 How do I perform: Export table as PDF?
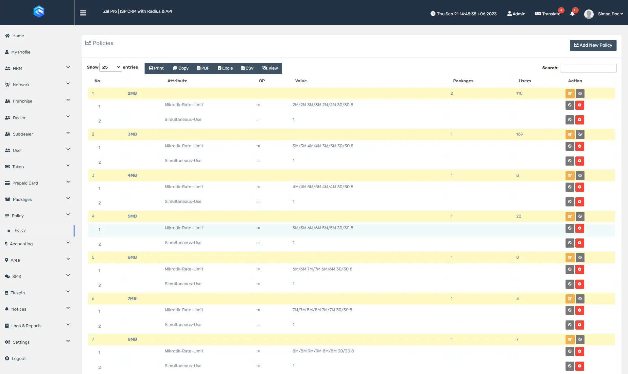point(203,68)
